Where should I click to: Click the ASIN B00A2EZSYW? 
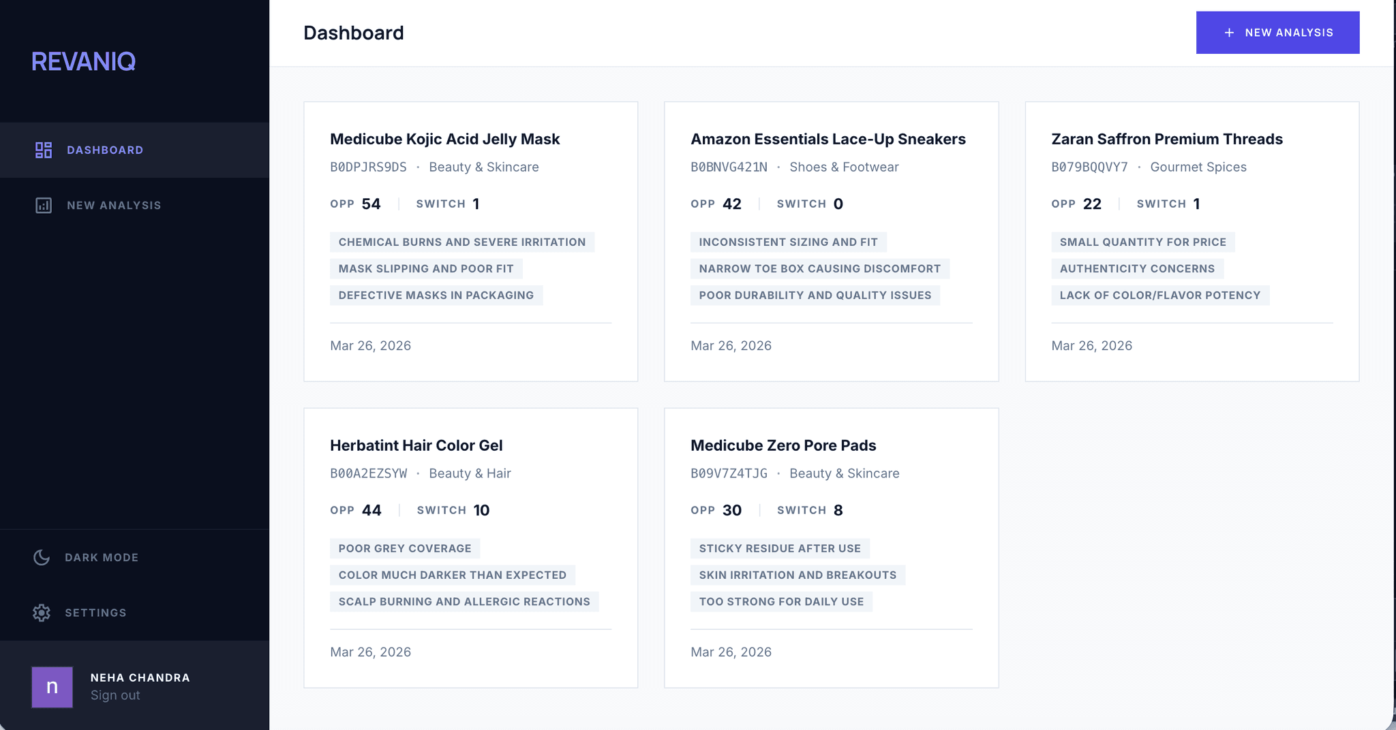pyautogui.click(x=368, y=473)
